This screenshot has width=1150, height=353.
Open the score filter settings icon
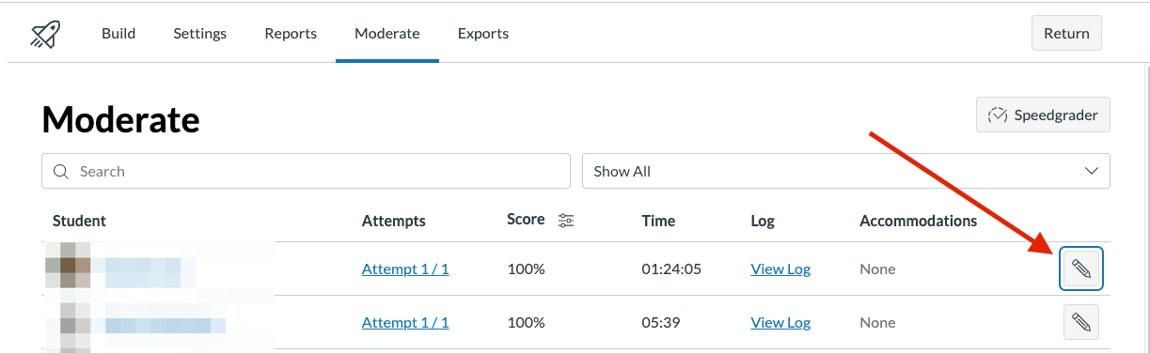566,221
